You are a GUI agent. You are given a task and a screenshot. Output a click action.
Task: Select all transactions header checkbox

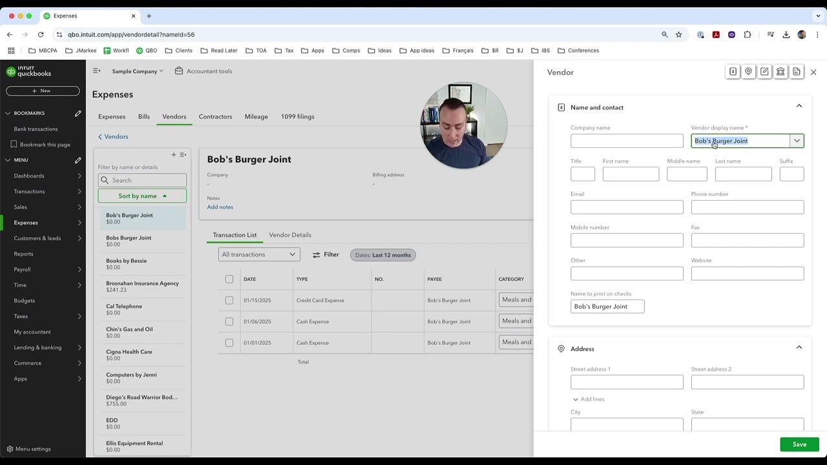pos(229,279)
